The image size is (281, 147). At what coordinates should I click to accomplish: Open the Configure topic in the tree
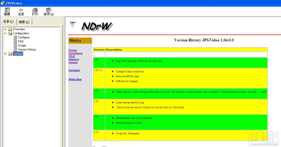[x=24, y=37]
